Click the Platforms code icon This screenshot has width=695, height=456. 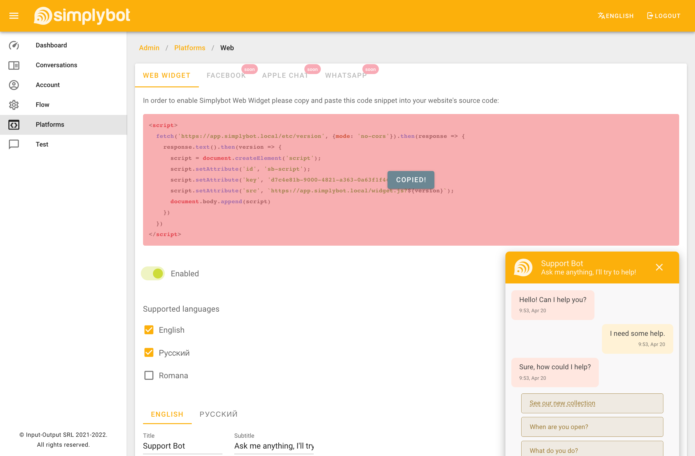(x=14, y=125)
